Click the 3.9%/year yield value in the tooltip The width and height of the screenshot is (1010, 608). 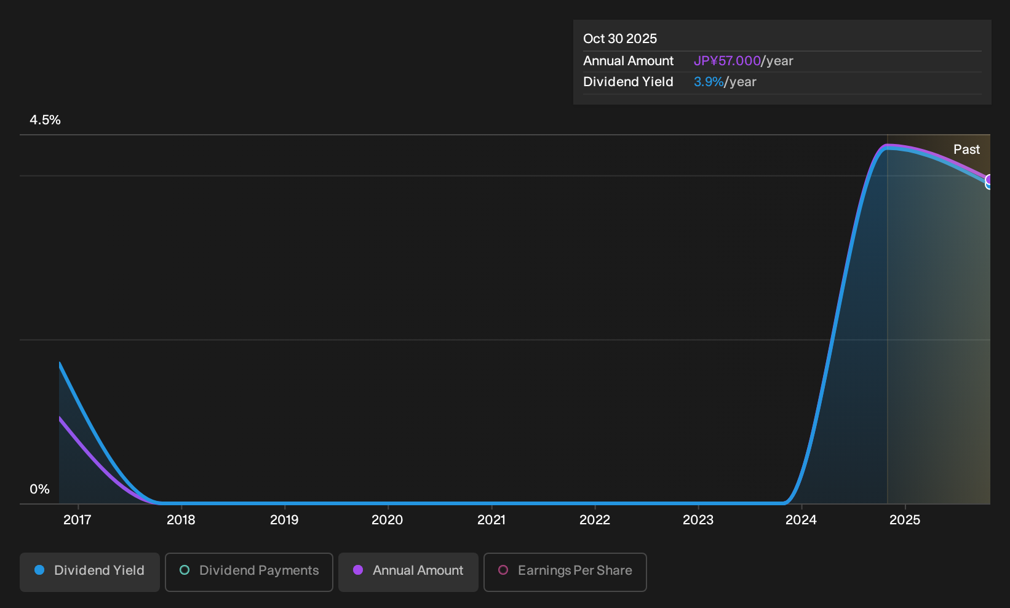725,82
